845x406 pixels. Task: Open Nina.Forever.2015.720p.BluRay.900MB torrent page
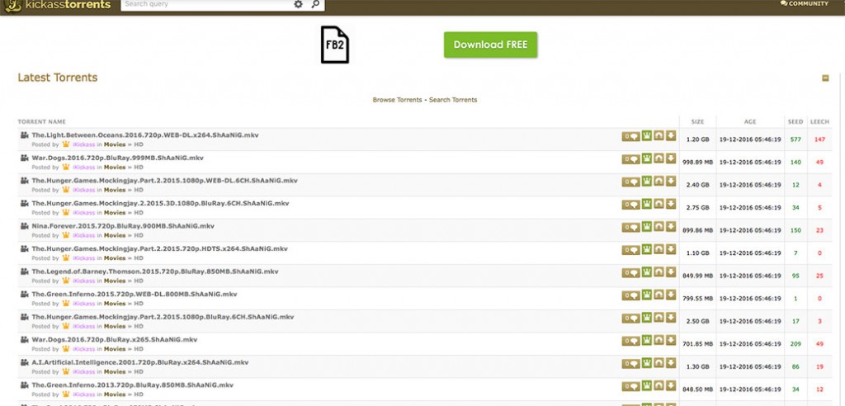coord(123,225)
